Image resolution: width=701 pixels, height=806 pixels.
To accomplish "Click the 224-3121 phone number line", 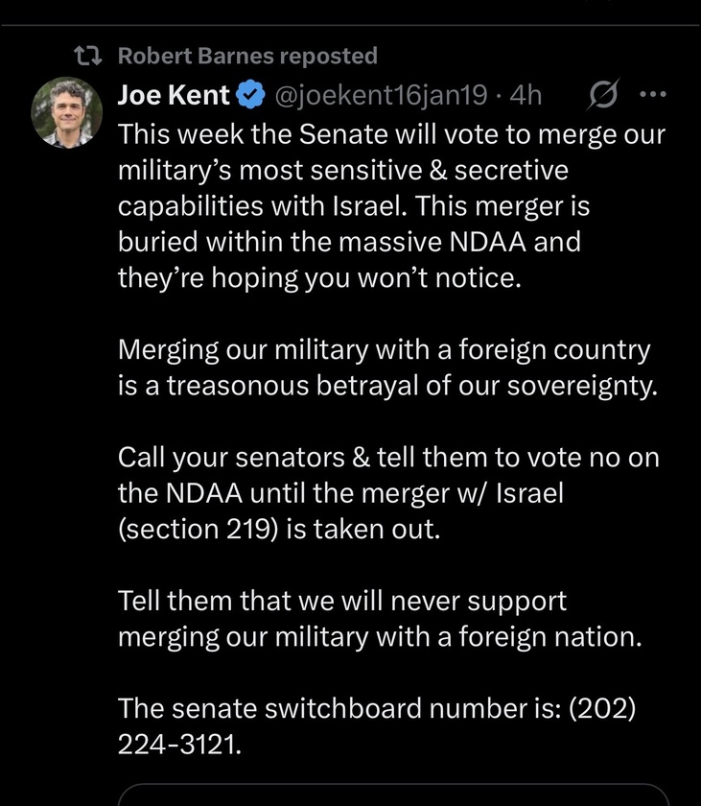I will click(179, 744).
